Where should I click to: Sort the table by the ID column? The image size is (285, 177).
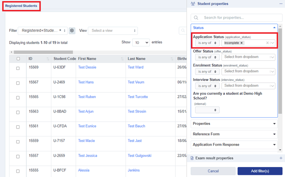(x=48, y=59)
